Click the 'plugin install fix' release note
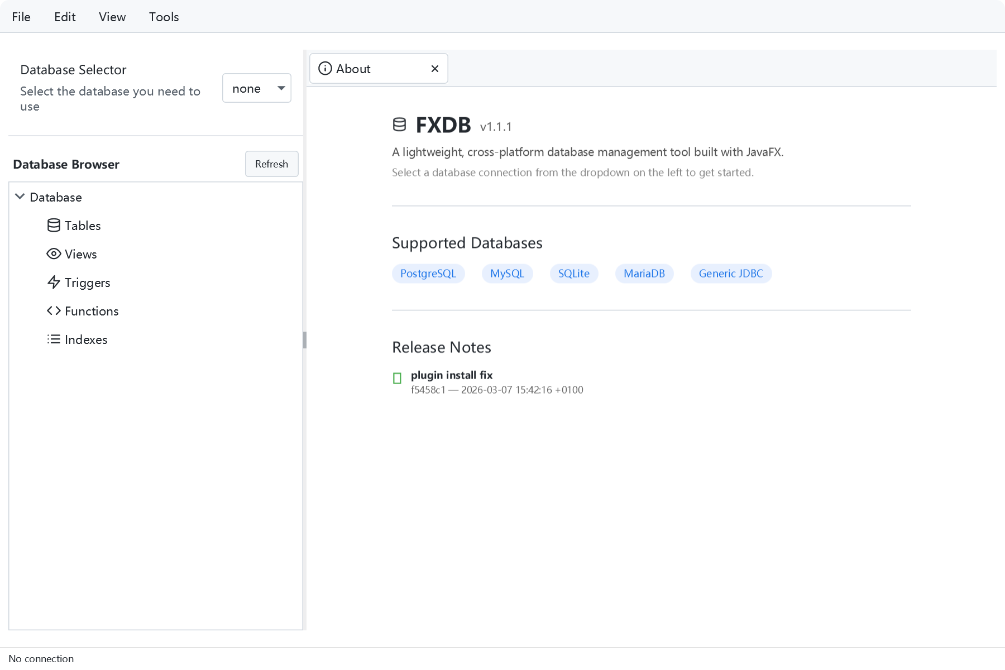 tap(452, 375)
